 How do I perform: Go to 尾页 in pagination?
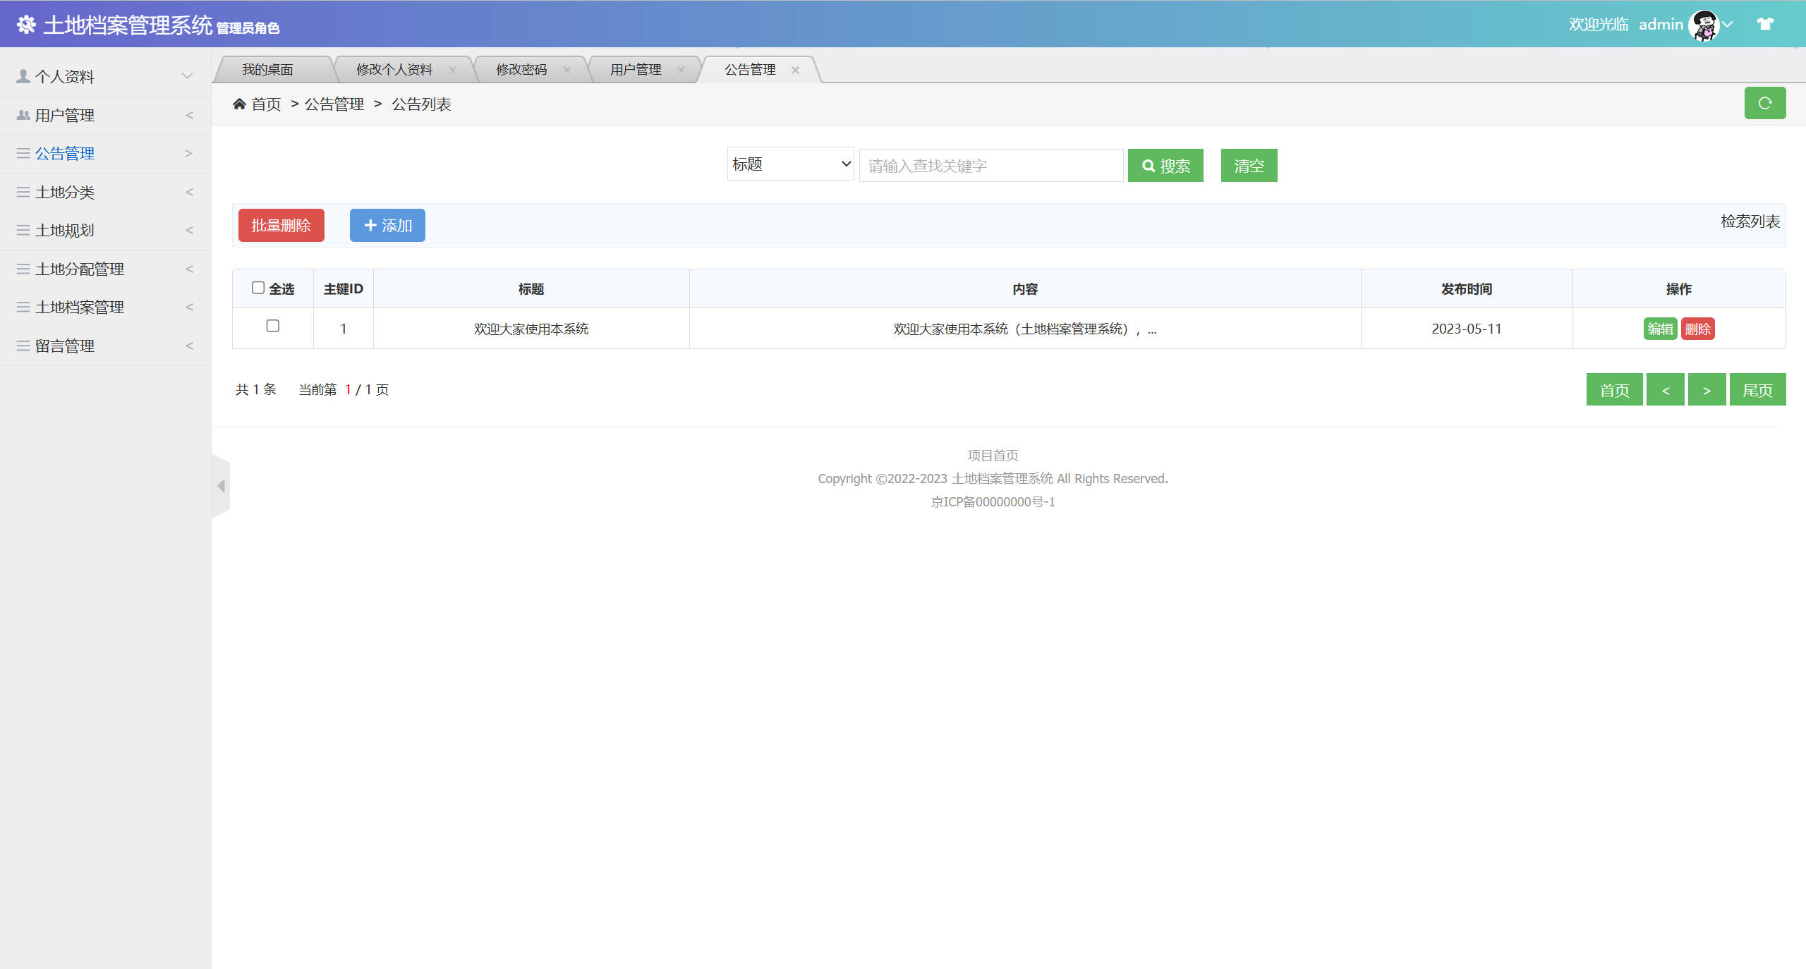pos(1757,389)
